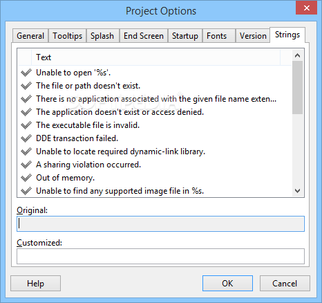
Task: Click the strings list scrollbar thumb
Action: 298,87
